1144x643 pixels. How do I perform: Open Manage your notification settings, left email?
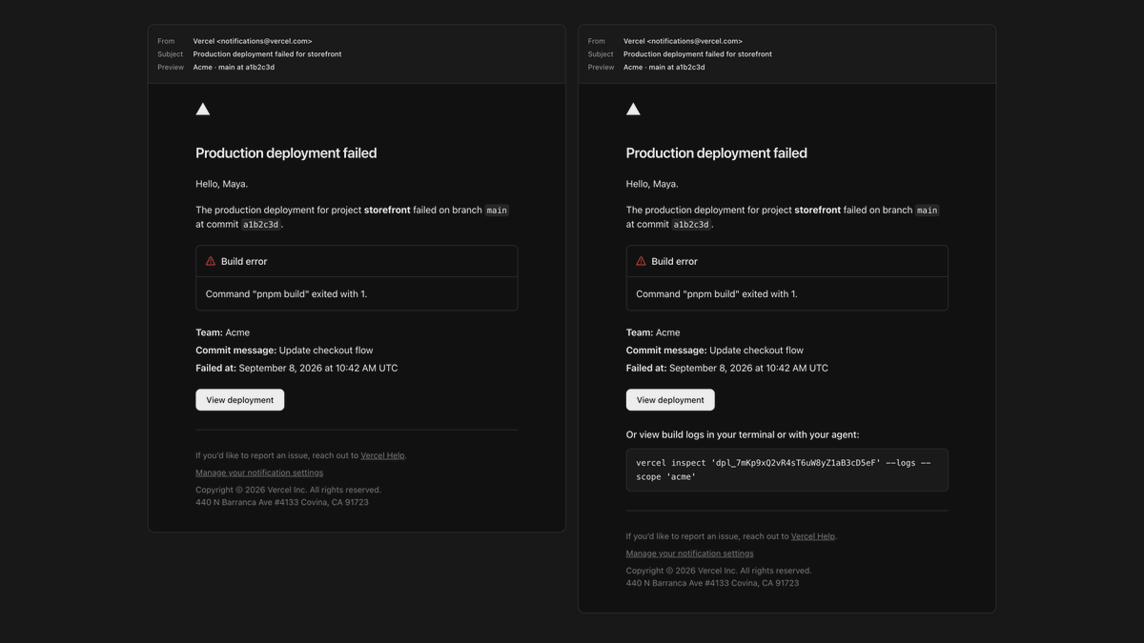tap(259, 472)
